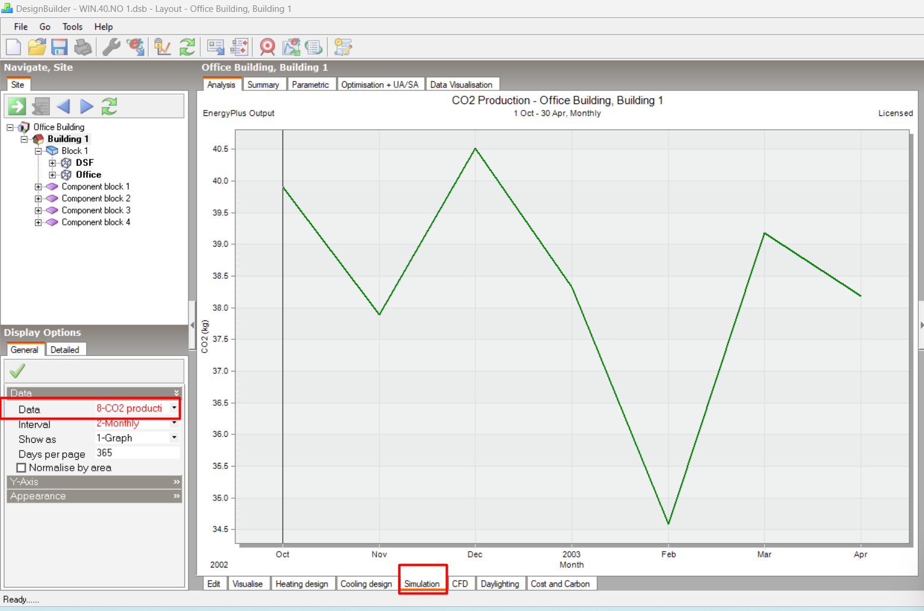
Task: Open program options via the wrench icon
Action: [x=111, y=46]
